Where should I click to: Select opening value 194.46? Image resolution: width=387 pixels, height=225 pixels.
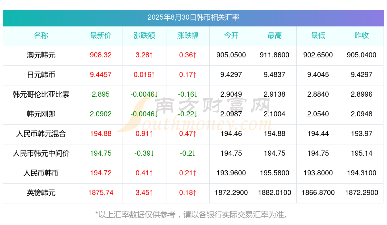click(x=231, y=134)
